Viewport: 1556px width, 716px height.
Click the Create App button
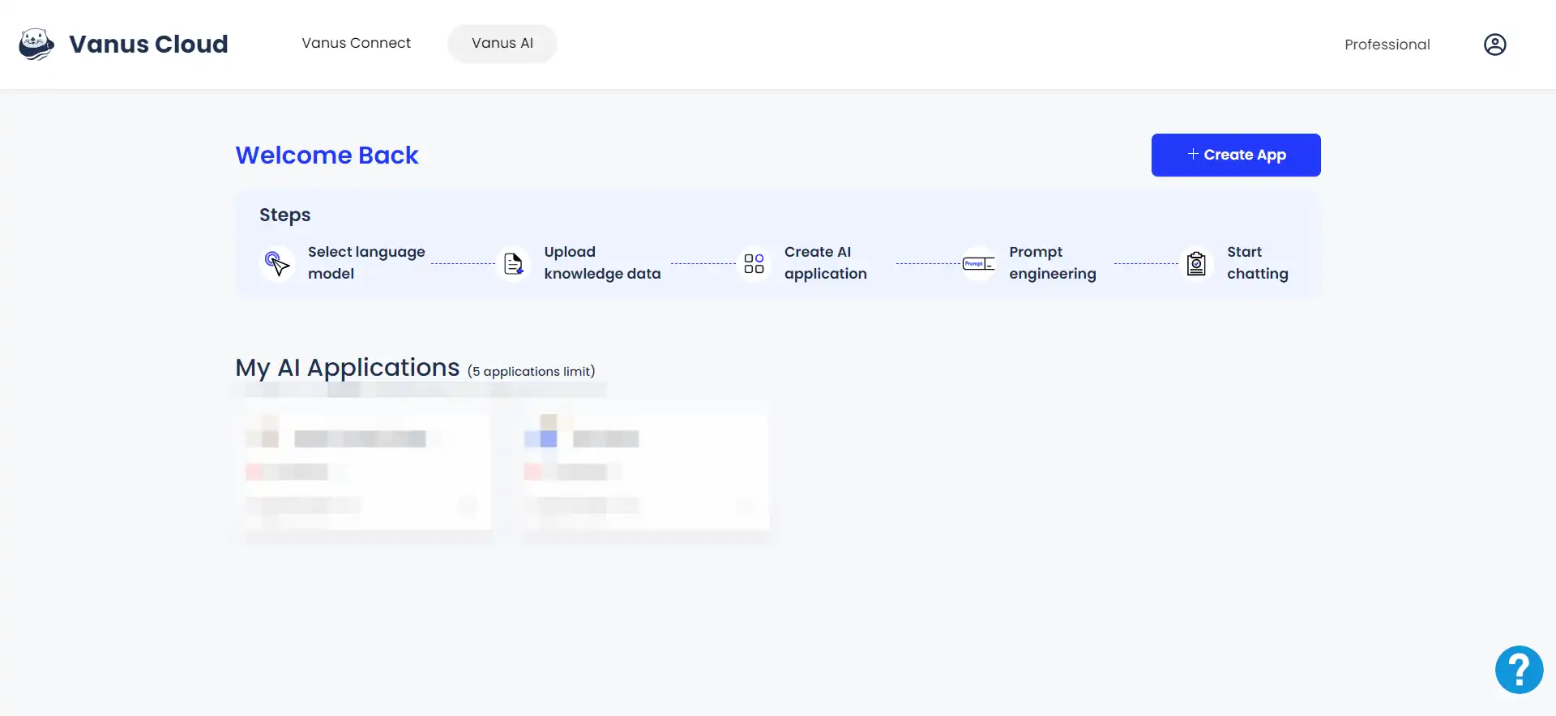point(1236,155)
